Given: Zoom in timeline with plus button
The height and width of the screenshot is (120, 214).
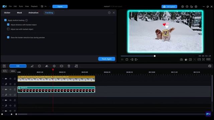Looking at the screenshot, I should coord(16,114).
